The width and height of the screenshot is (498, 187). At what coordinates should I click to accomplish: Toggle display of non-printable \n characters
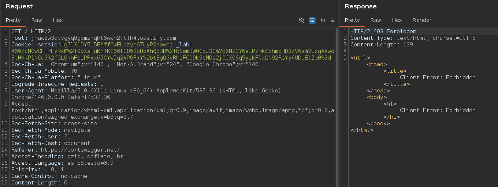coord(323,20)
